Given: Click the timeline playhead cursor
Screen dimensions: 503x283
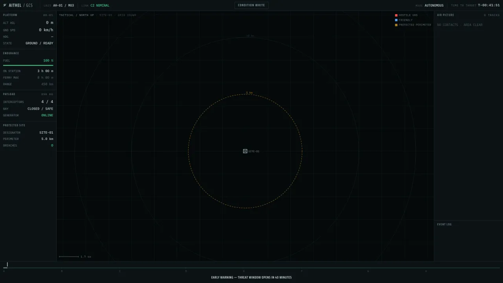Looking at the screenshot, I should pyautogui.click(x=7, y=265).
